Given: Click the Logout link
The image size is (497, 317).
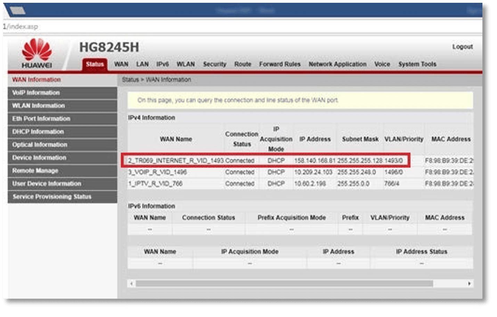Looking at the screenshot, I should coord(462,47).
